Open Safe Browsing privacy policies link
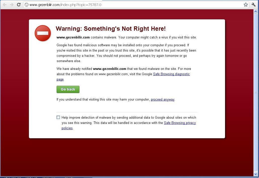Screen dimensions: 259x178 (x=180, y=123)
